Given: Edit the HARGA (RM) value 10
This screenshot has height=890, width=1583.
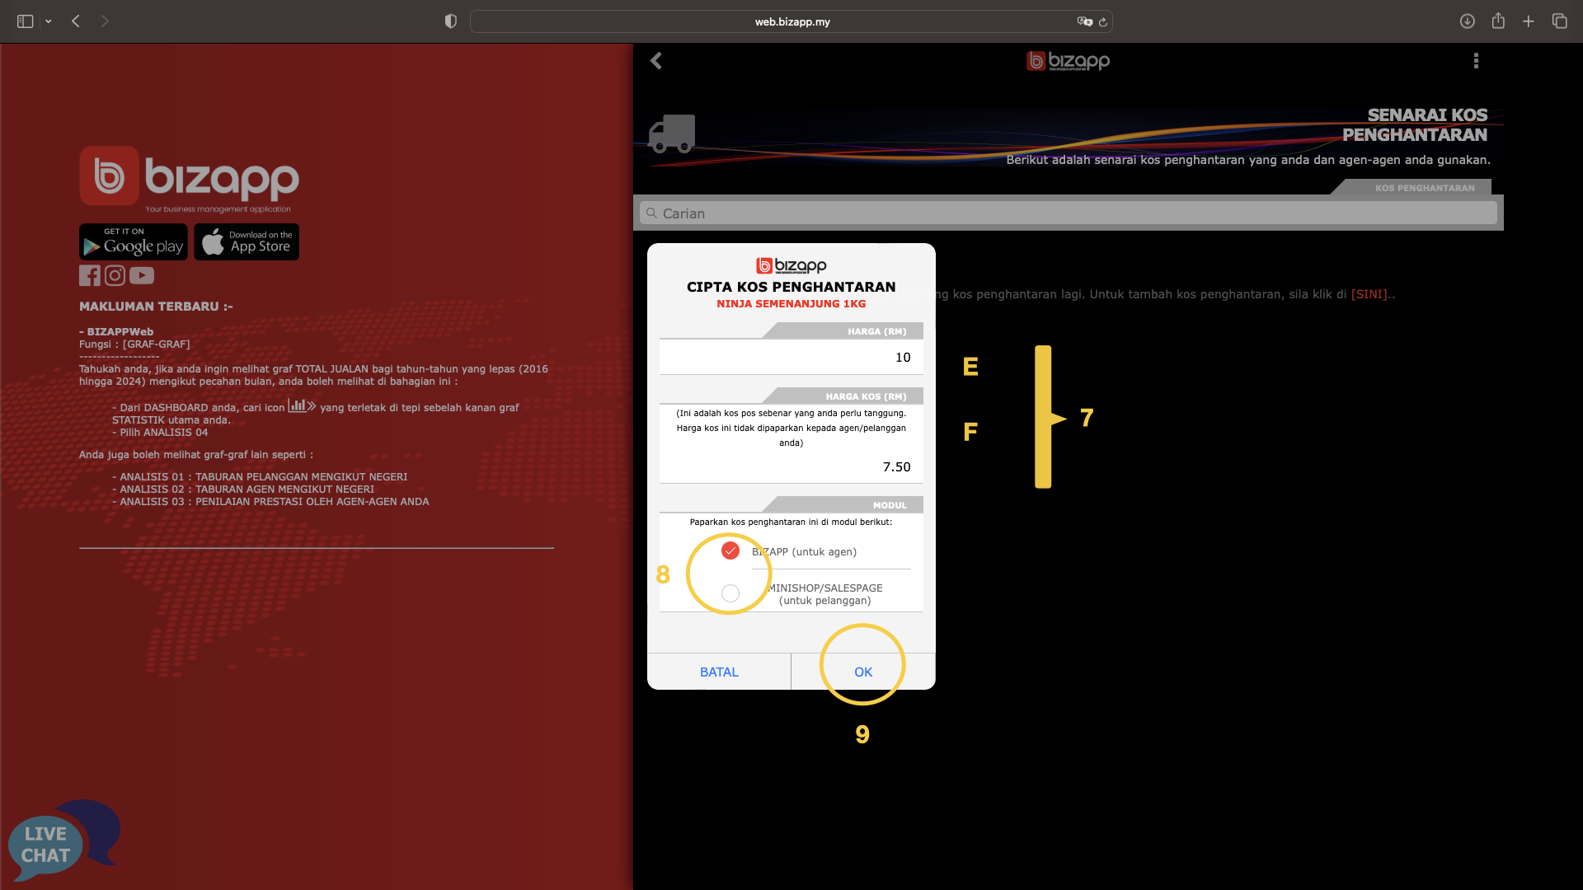Looking at the screenshot, I should coord(791,358).
